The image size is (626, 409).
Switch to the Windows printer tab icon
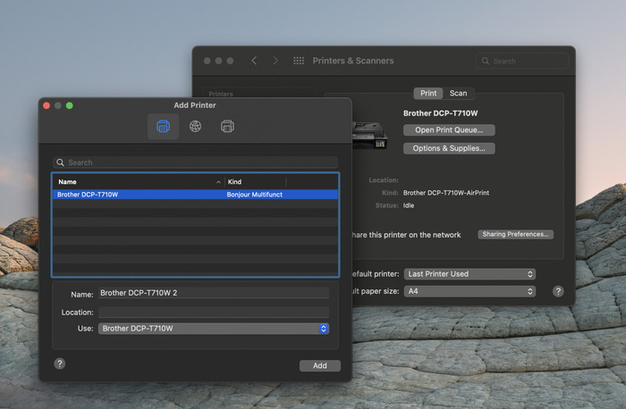click(x=227, y=127)
